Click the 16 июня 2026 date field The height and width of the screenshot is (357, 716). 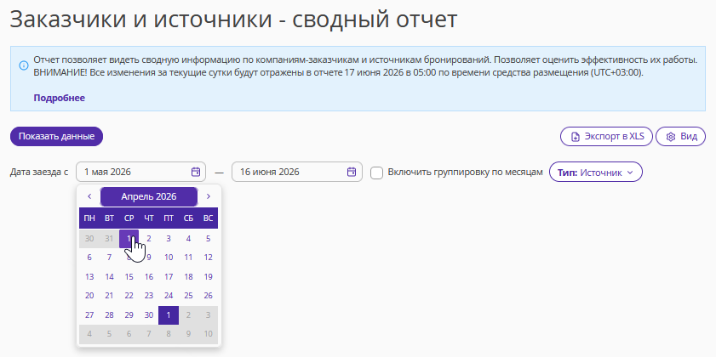[x=297, y=172]
